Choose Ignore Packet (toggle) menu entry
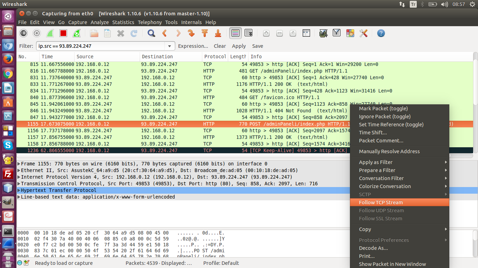 [399, 117]
